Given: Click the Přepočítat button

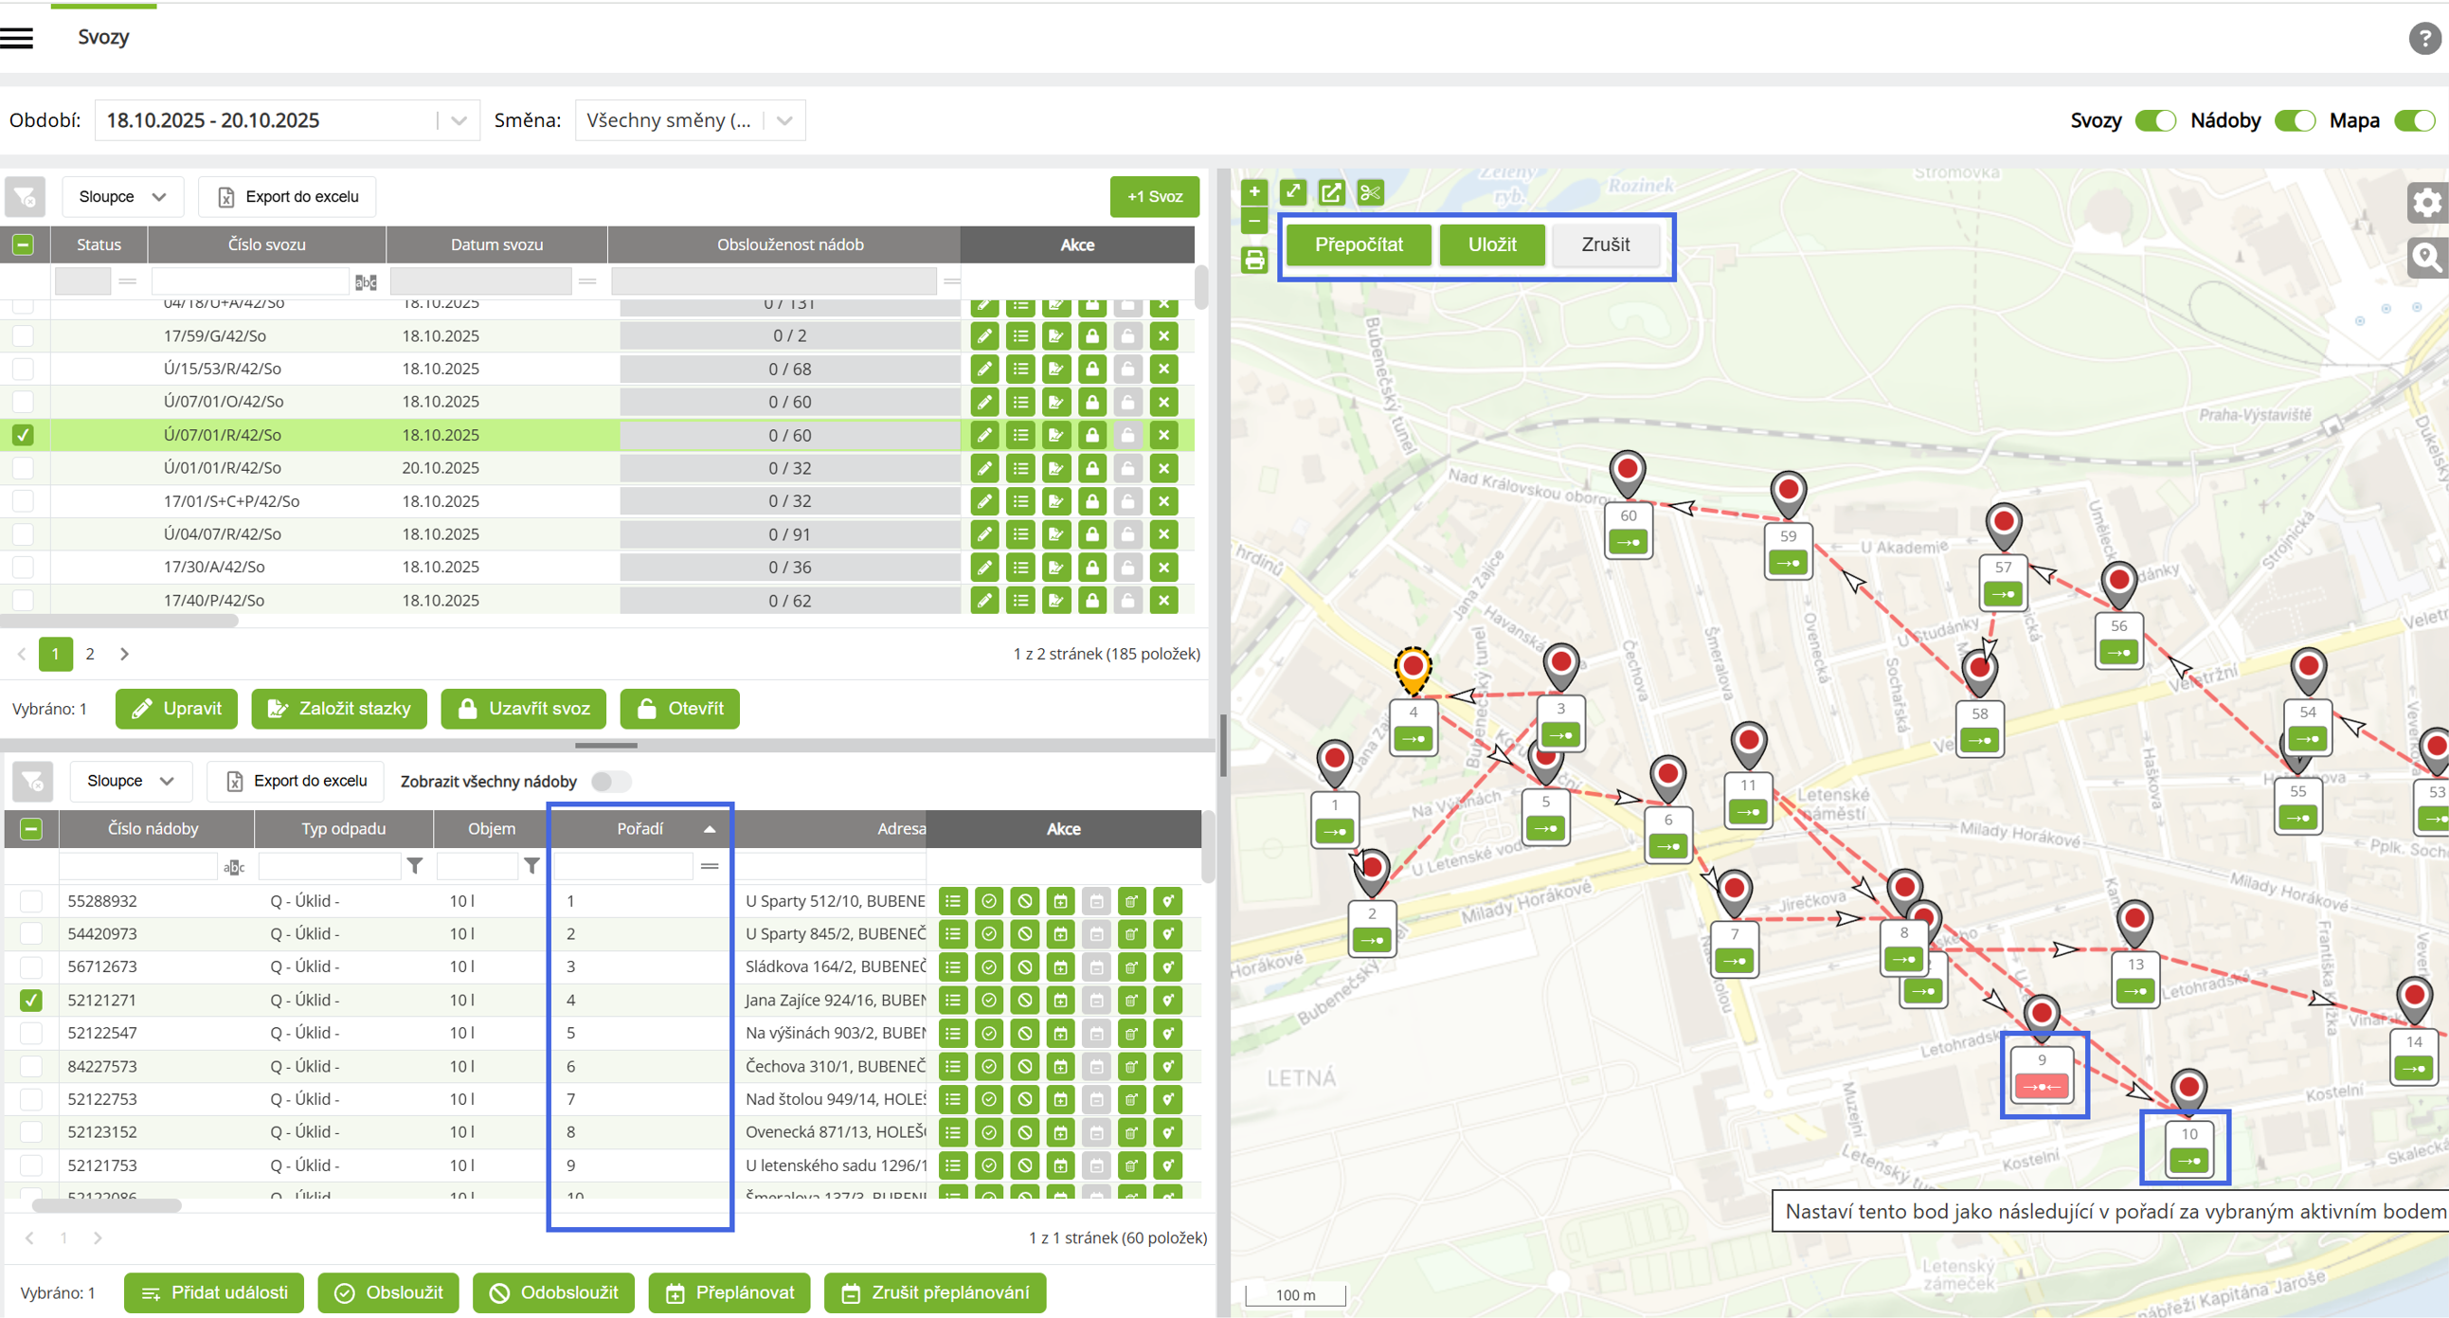Looking at the screenshot, I should (1358, 245).
